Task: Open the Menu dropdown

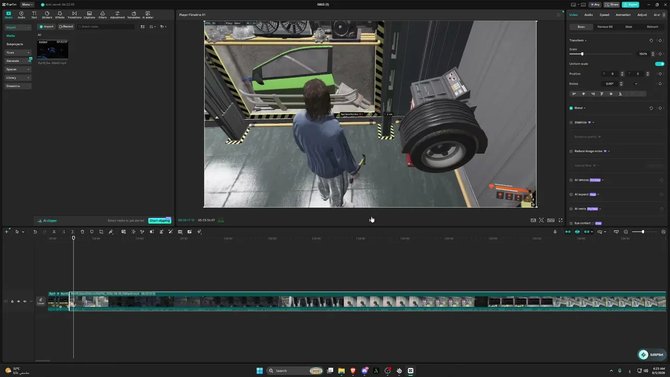Action: (27, 5)
